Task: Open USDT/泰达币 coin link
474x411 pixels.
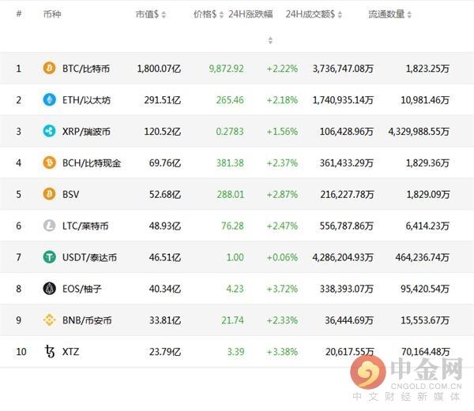Action: point(89,257)
